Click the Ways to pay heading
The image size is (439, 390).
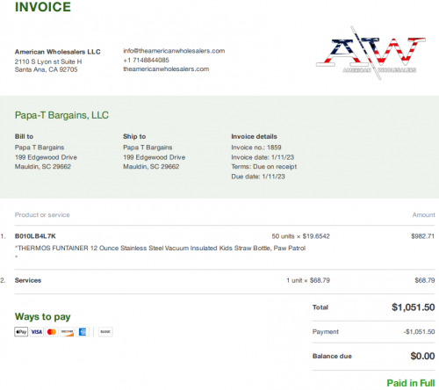point(43,316)
